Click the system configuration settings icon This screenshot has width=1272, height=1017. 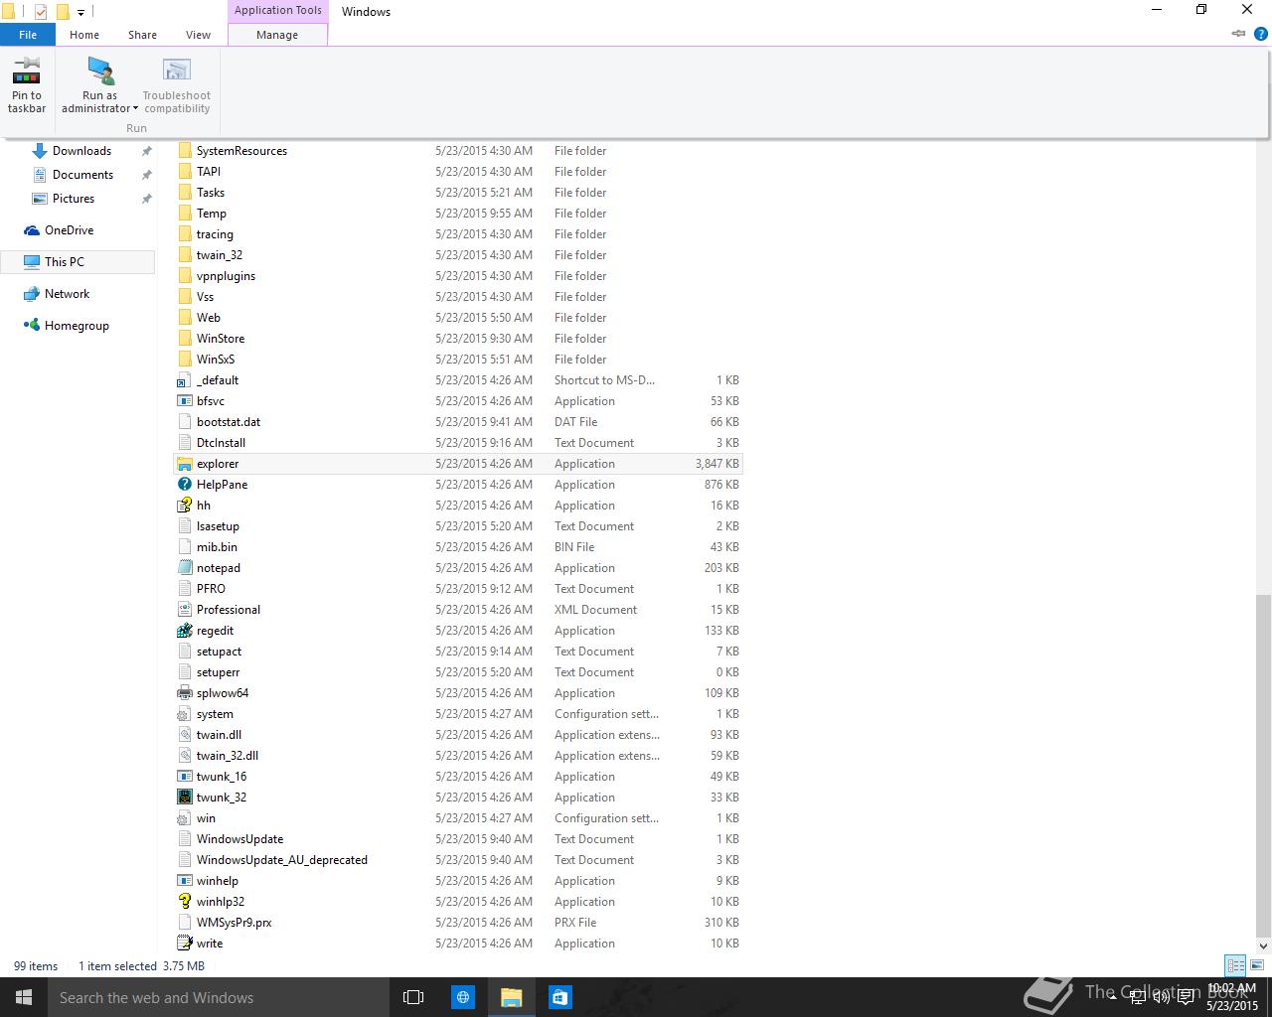(184, 714)
